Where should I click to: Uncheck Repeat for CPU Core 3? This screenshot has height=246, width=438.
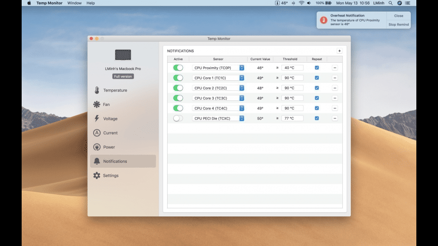click(x=317, y=98)
